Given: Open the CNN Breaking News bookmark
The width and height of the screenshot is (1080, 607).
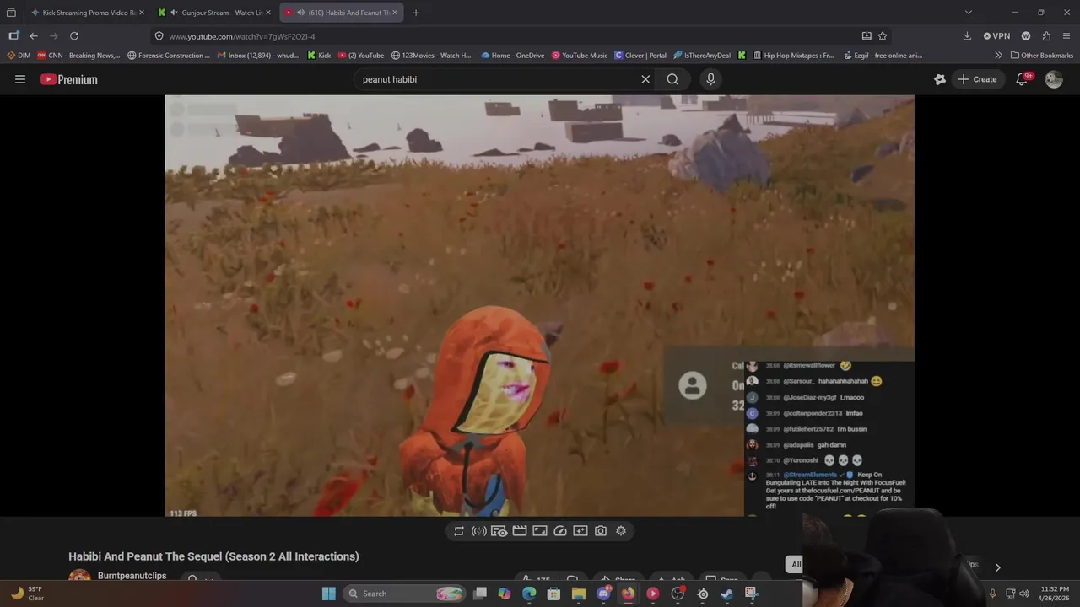Looking at the screenshot, I should 78,56.
